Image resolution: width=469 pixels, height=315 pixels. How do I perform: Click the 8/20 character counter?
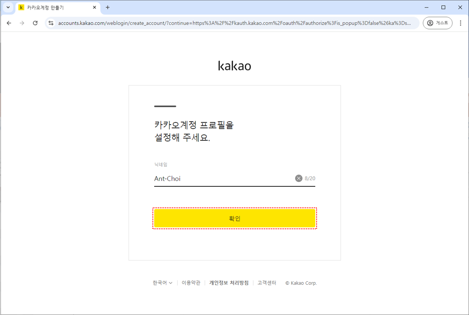coord(310,178)
